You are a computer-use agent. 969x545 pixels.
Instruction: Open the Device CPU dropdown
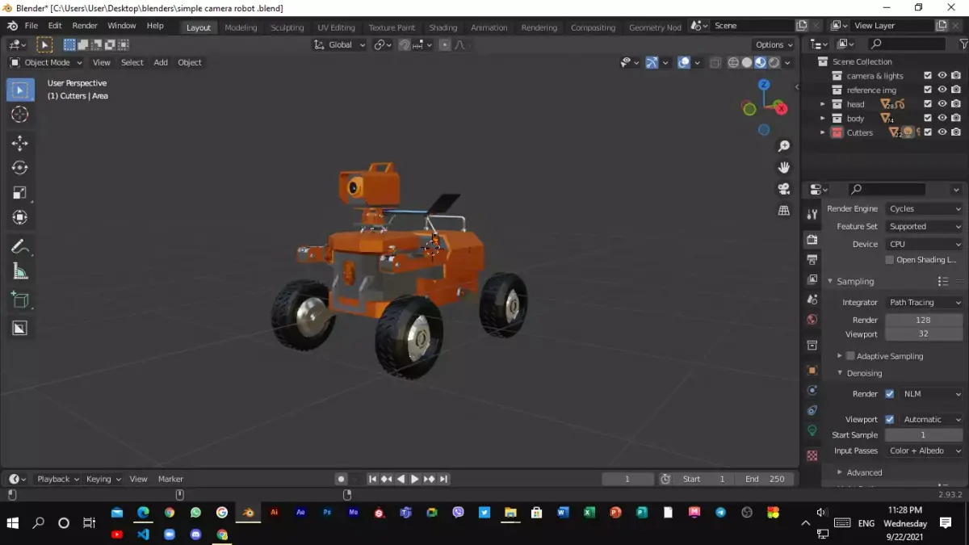(x=924, y=244)
